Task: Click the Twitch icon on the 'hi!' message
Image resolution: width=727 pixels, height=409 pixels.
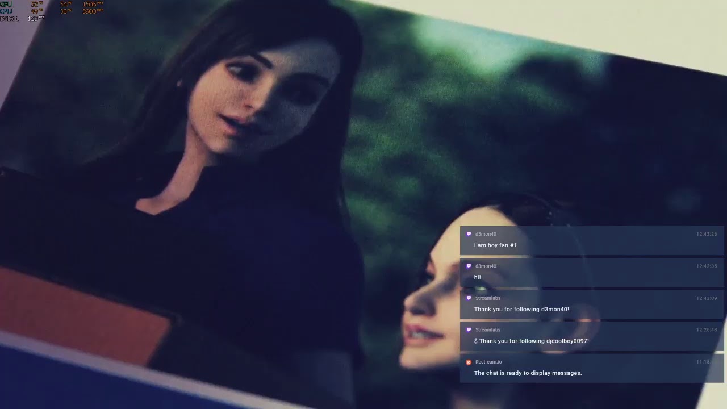Action: [x=469, y=266]
